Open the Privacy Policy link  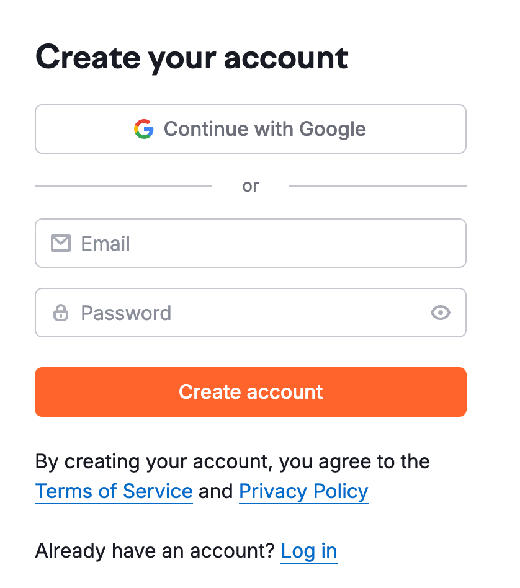point(303,491)
